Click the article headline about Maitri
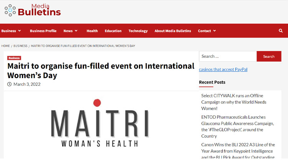The width and height of the screenshot is (288, 162). pos(101,71)
